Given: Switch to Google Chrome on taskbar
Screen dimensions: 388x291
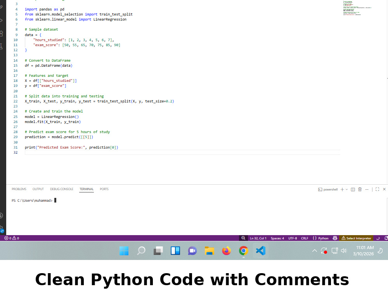Looking at the screenshot, I should (244, 251).
